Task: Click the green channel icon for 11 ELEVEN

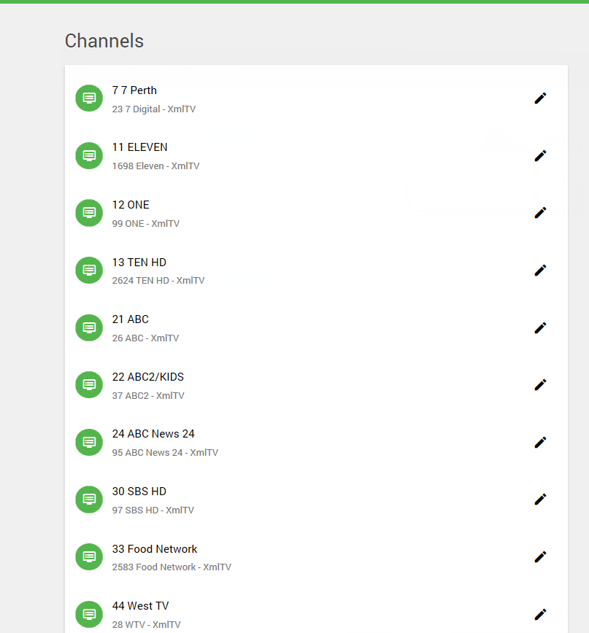Action: coord(88,155)
